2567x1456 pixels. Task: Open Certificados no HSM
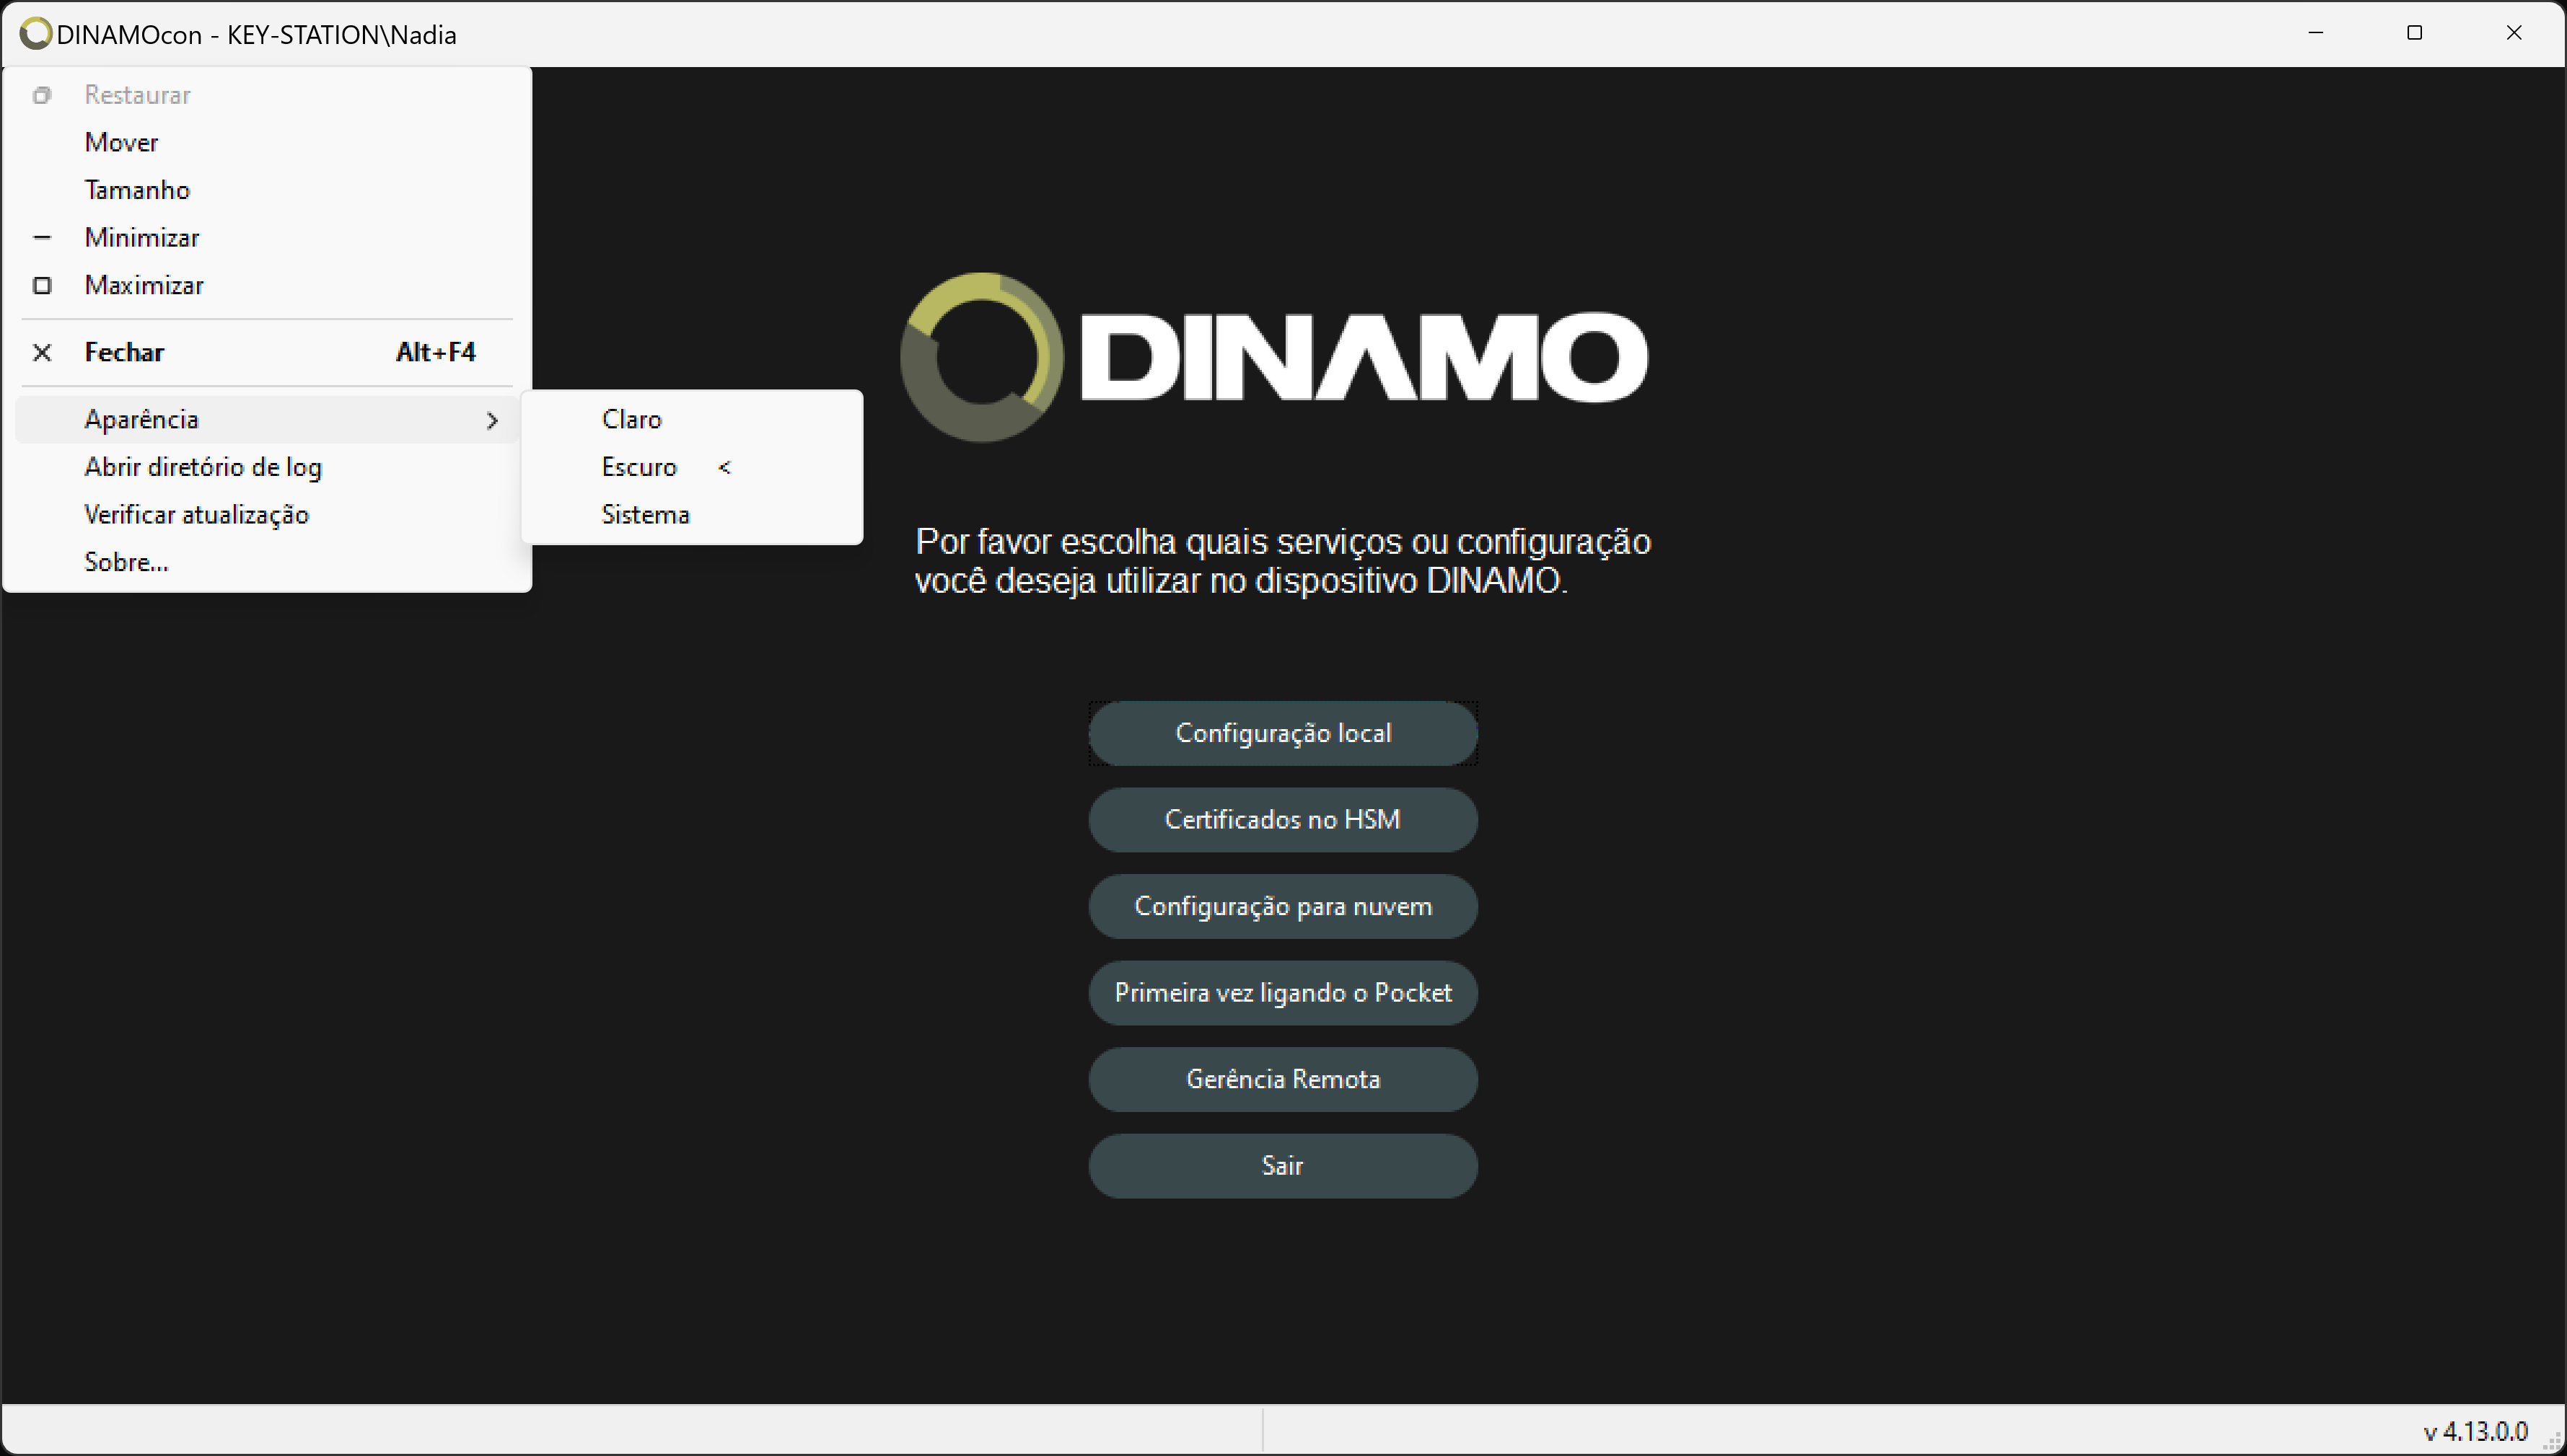1283,820
